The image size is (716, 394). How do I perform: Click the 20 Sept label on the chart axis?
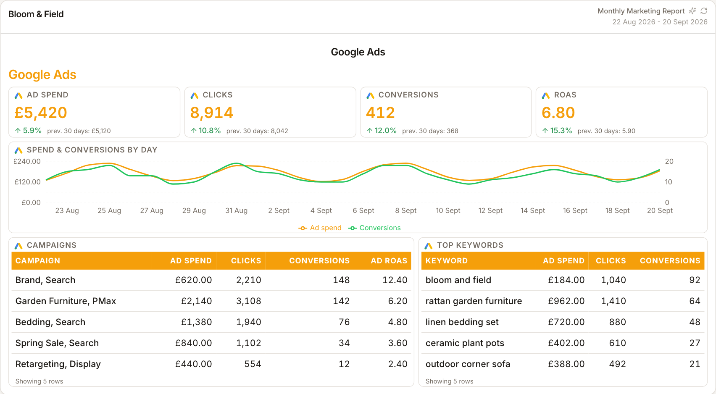pos(660,210)
